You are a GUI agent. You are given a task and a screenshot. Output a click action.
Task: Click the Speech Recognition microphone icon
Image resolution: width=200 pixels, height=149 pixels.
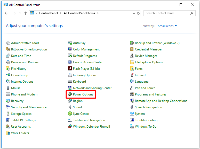click(132, 107)
